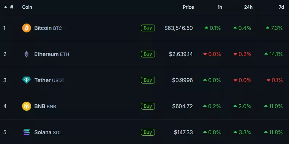The width and height of the screenshot is (289, 144).
Task: Buy BNB with the Buy button
Action: [x=148, y=106]
